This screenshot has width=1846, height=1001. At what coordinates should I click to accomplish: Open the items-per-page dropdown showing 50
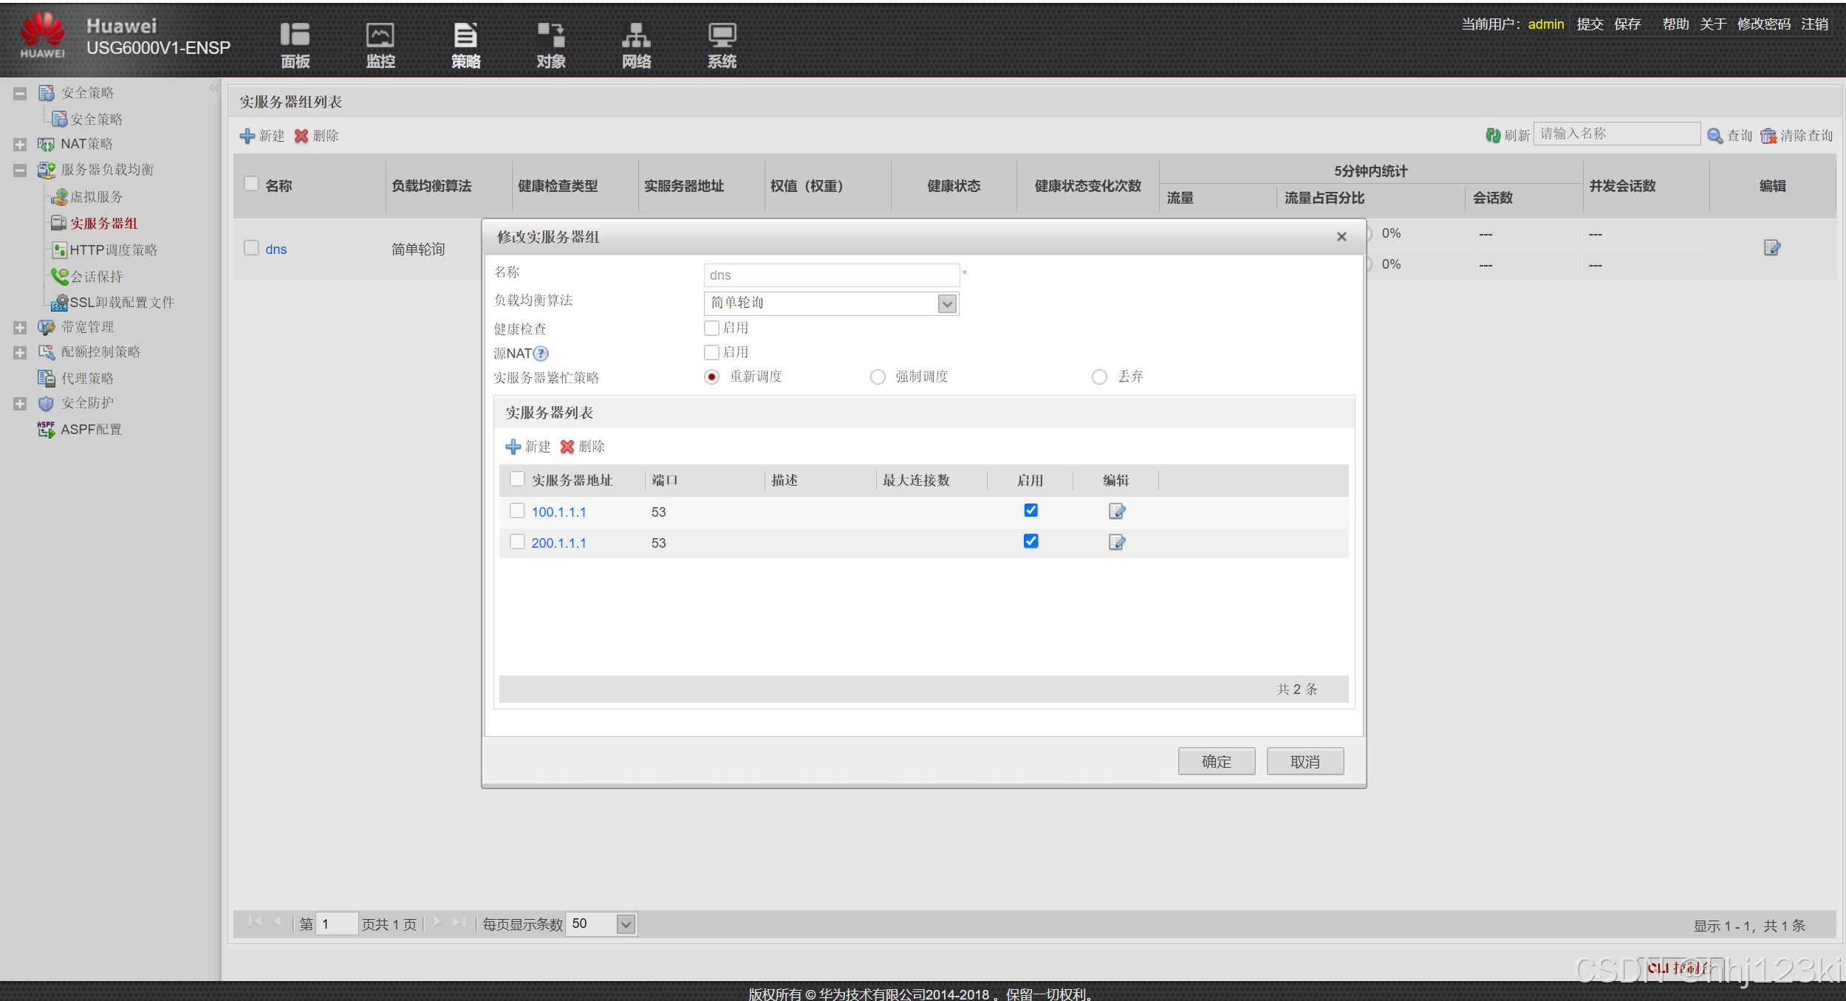click(625, 924)
